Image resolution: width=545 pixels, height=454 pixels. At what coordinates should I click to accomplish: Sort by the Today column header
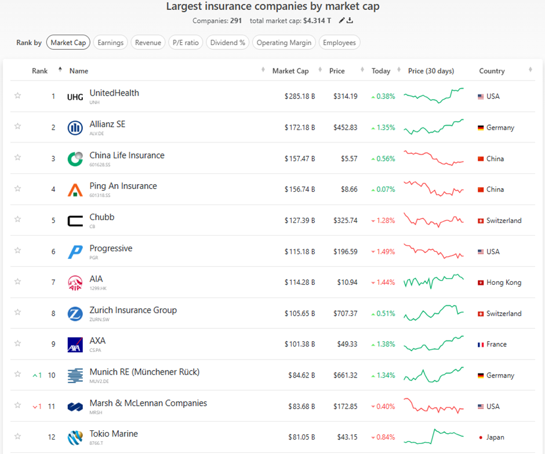tap(381, 71)
